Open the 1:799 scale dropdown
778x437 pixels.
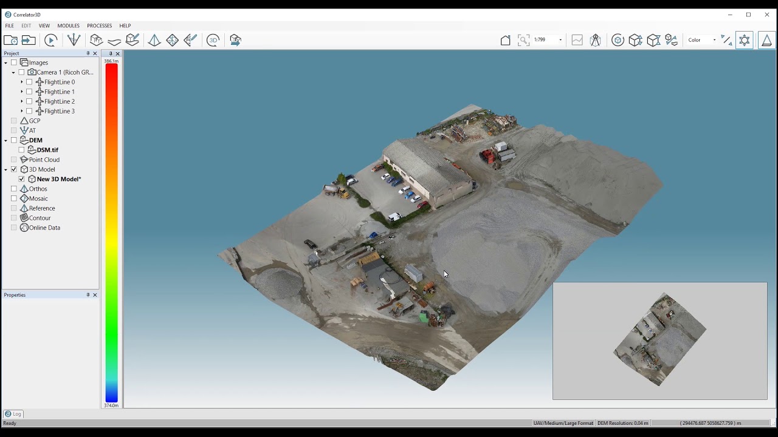point(560,40)
